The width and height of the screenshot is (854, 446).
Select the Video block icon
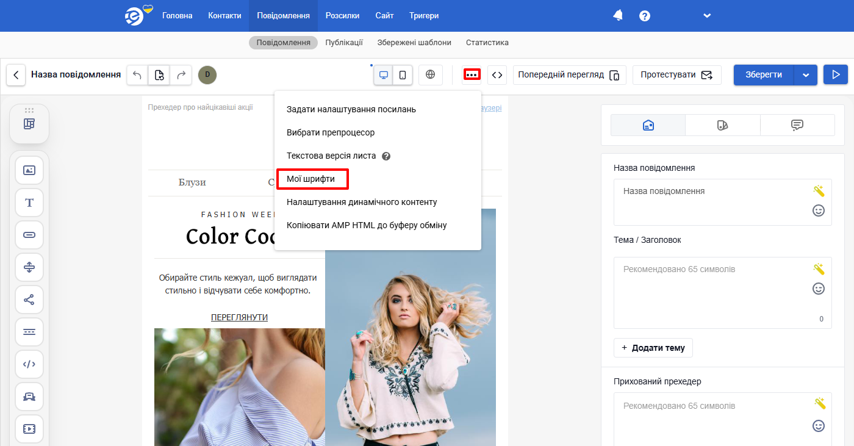pos(29,429)
